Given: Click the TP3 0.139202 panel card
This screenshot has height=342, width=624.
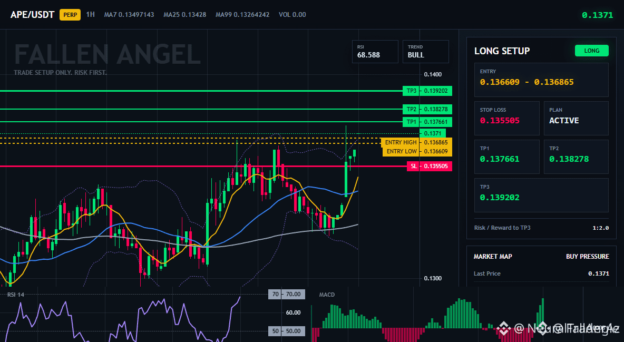Looking at the screenshot, I should (x=541, y=195).
